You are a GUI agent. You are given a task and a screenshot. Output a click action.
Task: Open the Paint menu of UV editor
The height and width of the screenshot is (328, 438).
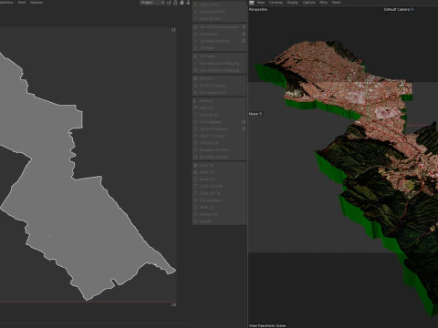22,3
